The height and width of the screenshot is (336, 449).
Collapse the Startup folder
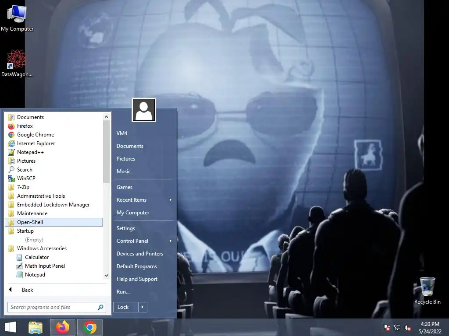pos(53,231)
